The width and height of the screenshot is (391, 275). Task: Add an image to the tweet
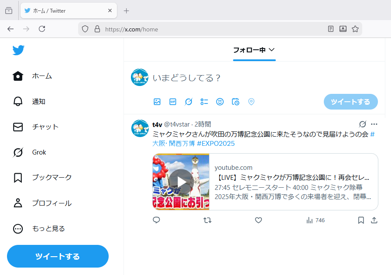(x=157, y=102)
